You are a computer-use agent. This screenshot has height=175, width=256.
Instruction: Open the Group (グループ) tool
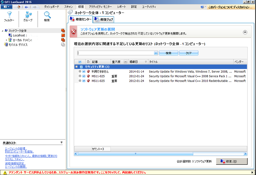tap(28, 17)
